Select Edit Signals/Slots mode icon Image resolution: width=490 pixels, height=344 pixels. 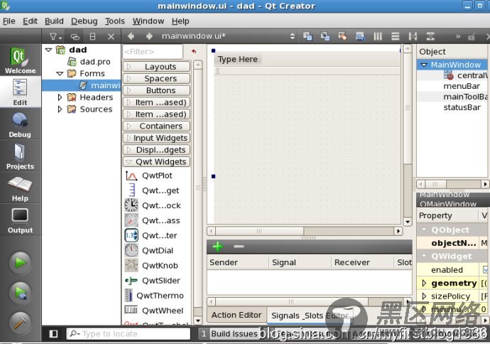325,36
